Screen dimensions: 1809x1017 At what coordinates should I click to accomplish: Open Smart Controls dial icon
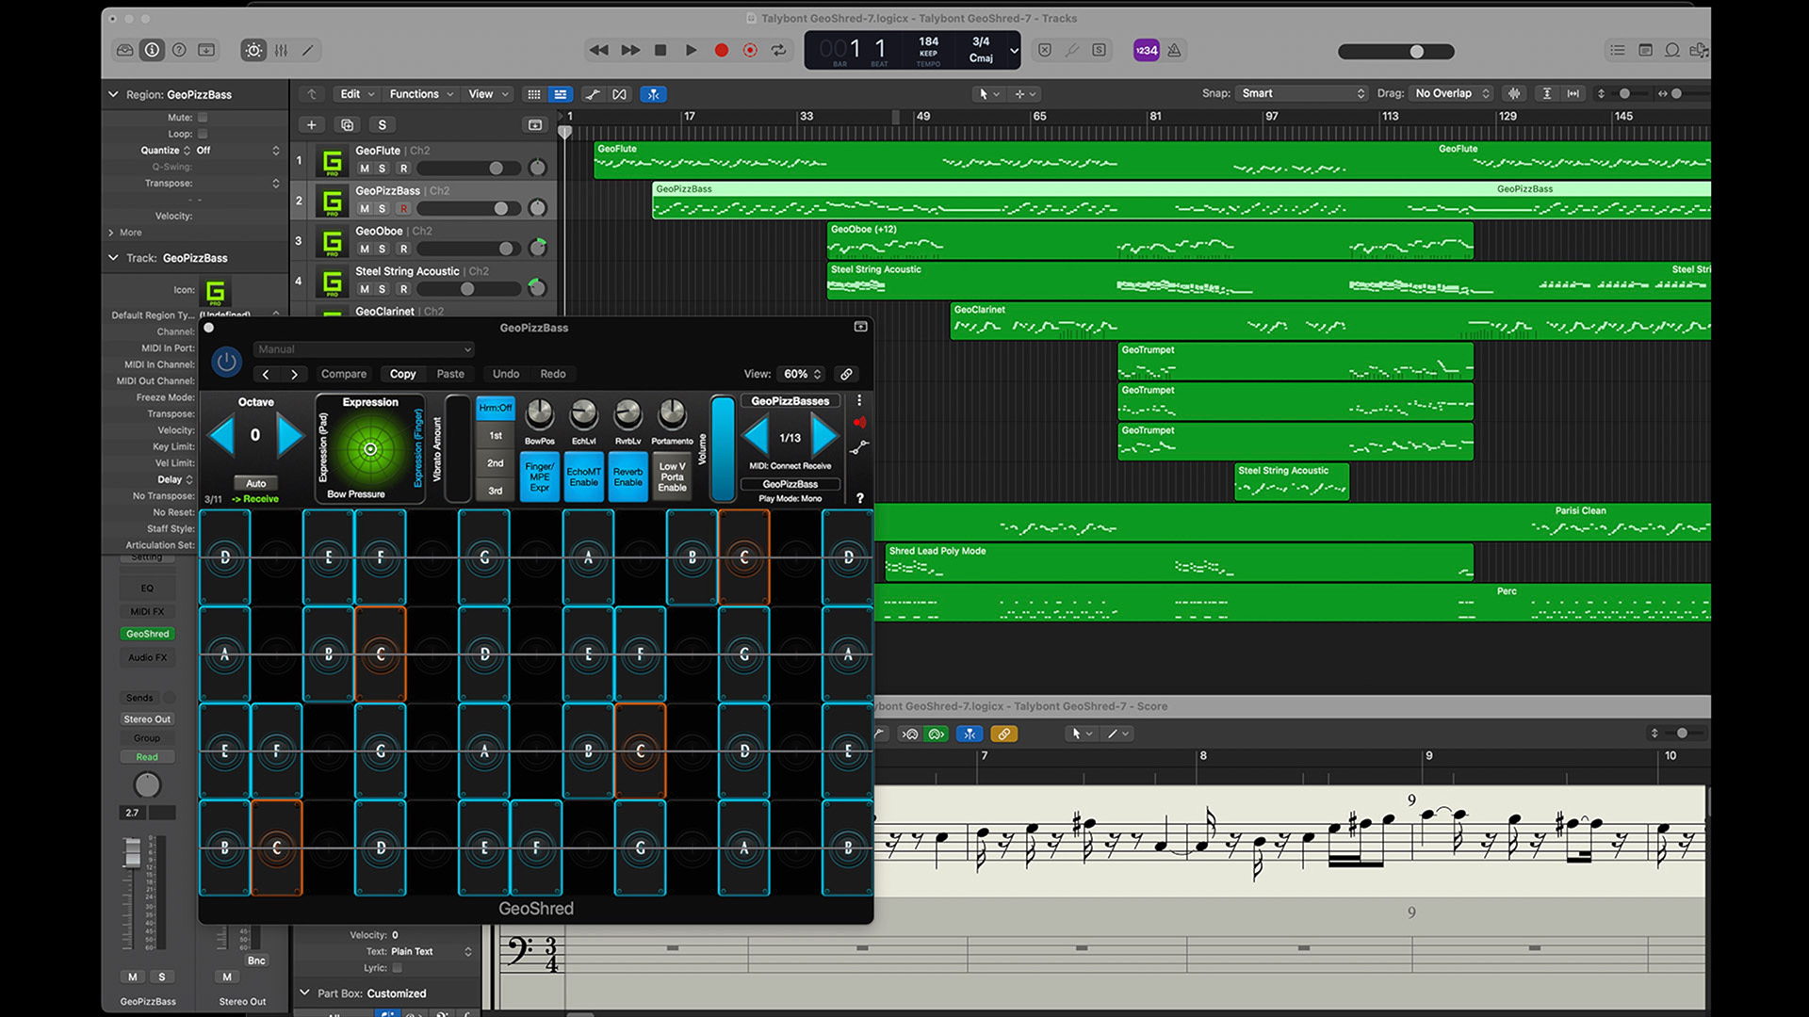(x=253, y=50)
